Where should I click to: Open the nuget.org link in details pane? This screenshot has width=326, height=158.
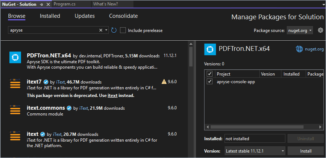tap(314, 49)
